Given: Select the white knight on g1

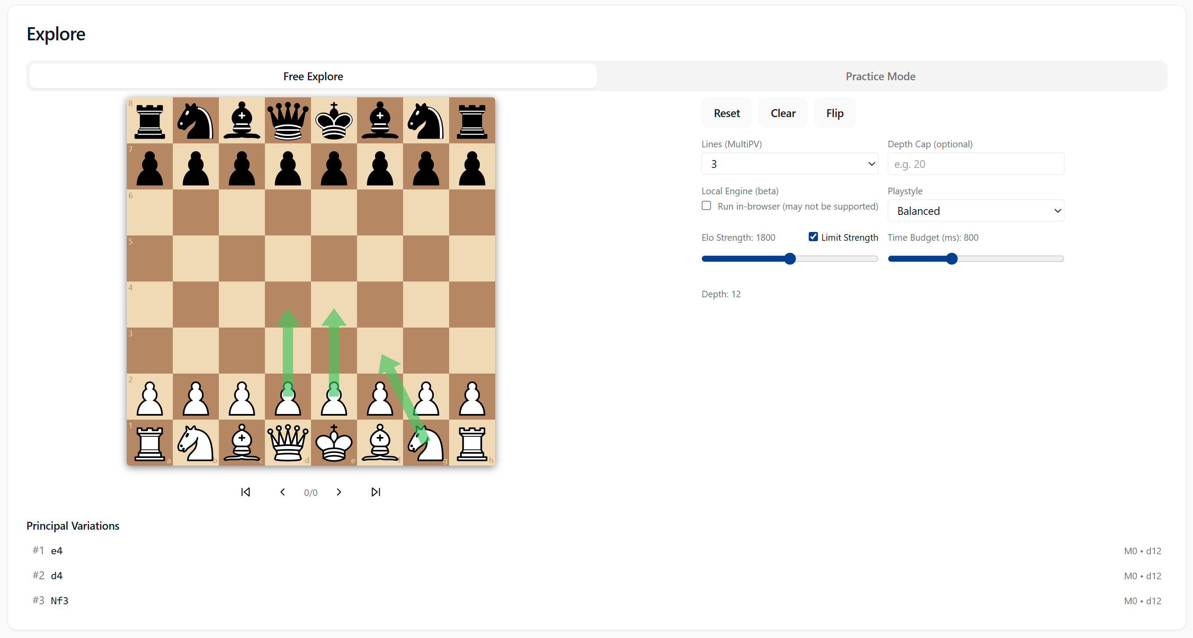Looking at the screenshot, I should click(x=425, y=443).
